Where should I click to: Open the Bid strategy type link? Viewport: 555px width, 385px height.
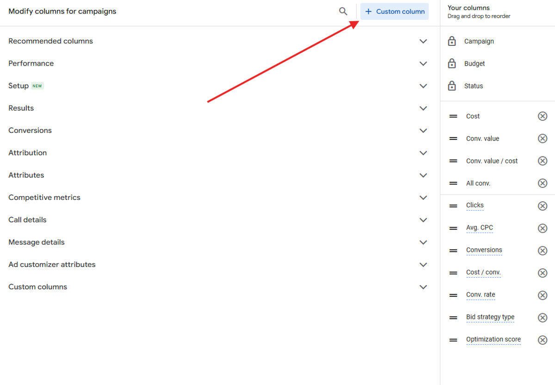490,317
